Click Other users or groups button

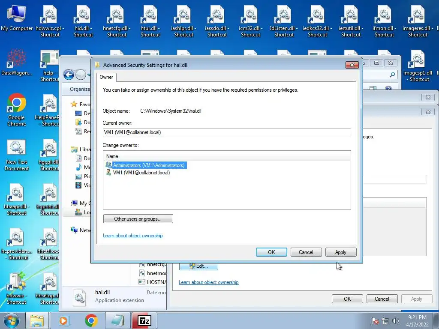point(138,219)
